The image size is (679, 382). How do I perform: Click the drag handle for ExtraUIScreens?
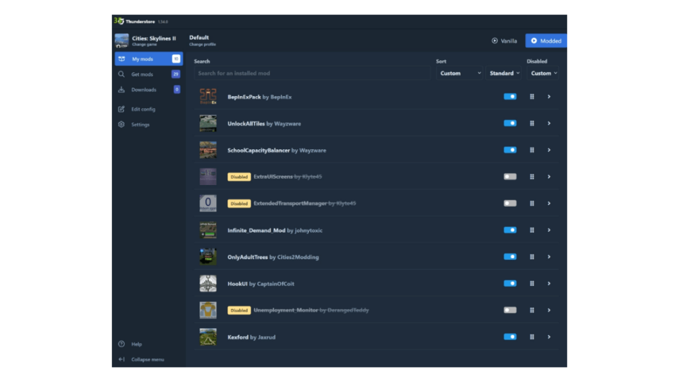pyautogui.click(x=532, y=176)
